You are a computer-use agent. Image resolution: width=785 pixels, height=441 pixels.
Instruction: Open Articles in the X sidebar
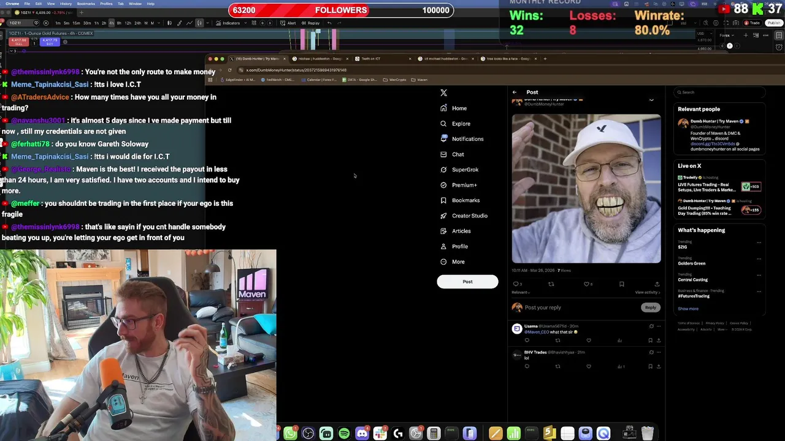point(456,231)
